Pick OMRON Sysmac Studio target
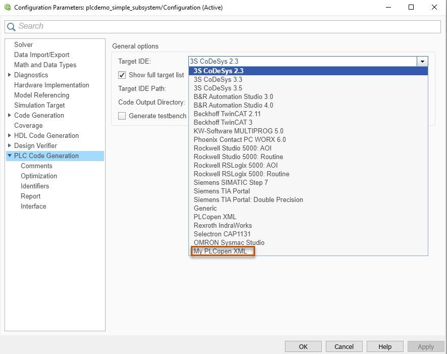 [x=309, y=242]
